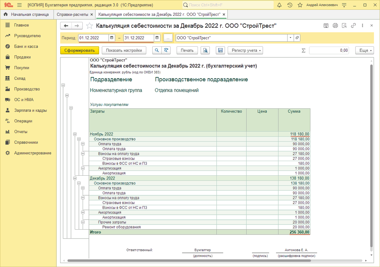Switch to the Справки-расчеты tab

pos(72,15)
